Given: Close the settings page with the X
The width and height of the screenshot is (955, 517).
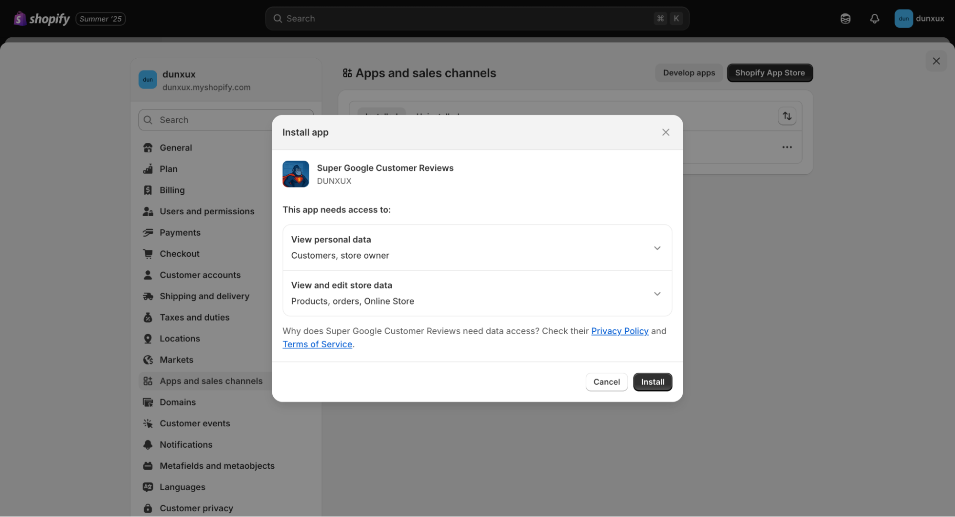Looking at the screenshot, I should tap(936, 61).
